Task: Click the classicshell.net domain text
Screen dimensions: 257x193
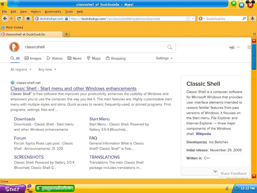Action: click(x=28, y=83)
